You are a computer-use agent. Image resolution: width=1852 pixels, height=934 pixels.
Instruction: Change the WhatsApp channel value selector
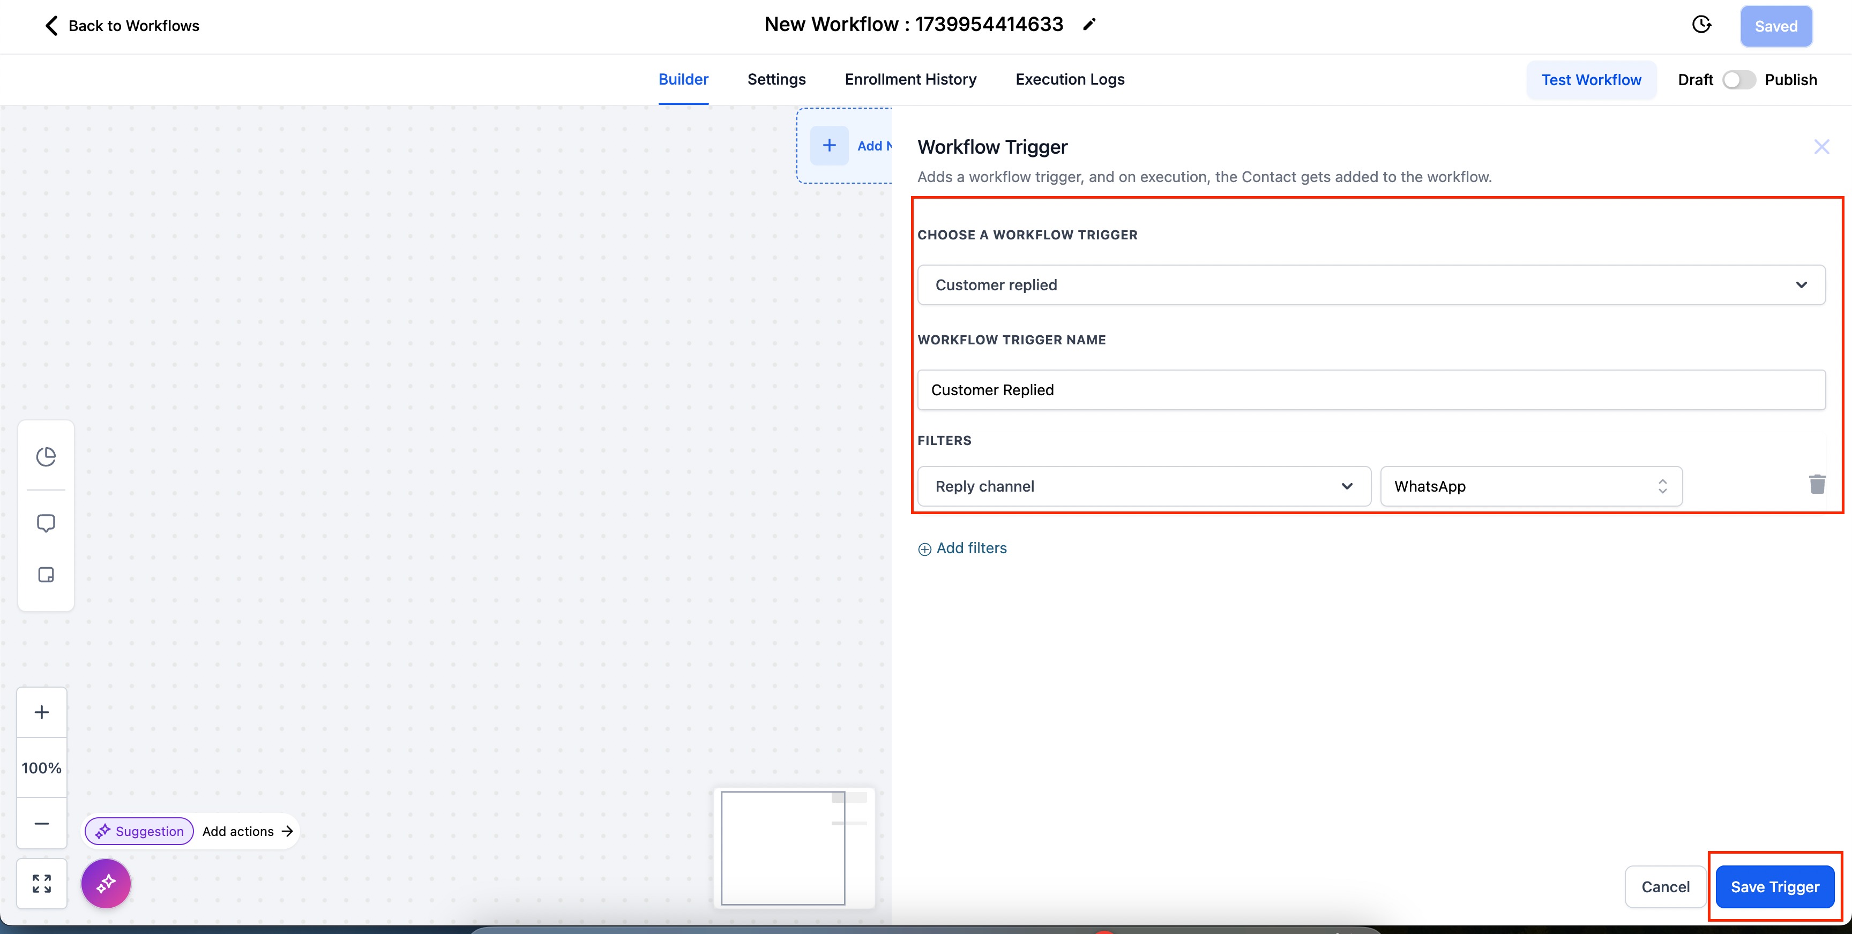tap(1530, 486)
